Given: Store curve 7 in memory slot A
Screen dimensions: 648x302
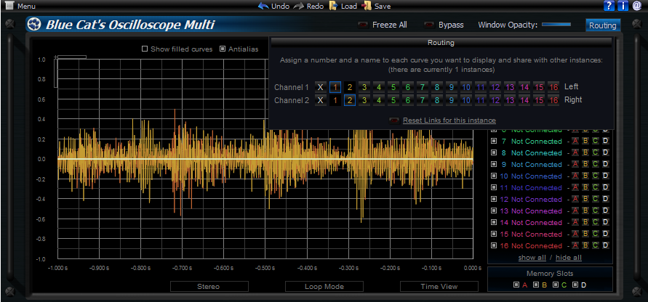Looking at the screenshot, I should 575,141.
